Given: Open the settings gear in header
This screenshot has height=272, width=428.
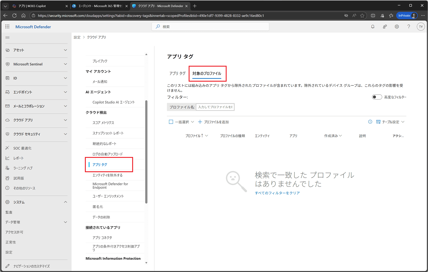Looking at the screenshot, I should point(397,26).
